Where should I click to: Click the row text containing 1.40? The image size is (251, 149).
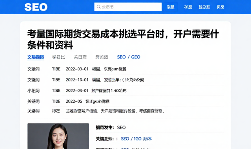109,91
